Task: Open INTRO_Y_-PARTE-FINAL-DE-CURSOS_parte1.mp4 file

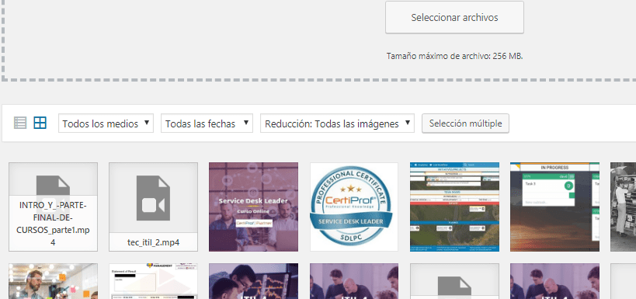Action: tap(53, 207)
